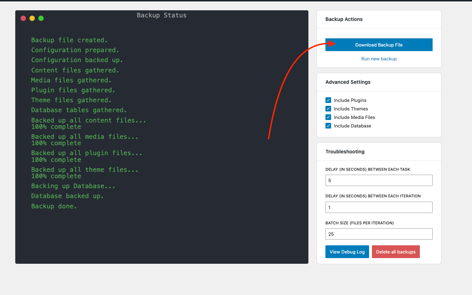Viewport: 472px width, 295px height.
Task: Open the View Debug Log button
Action: pyautogui.click(x=347, y=252)
